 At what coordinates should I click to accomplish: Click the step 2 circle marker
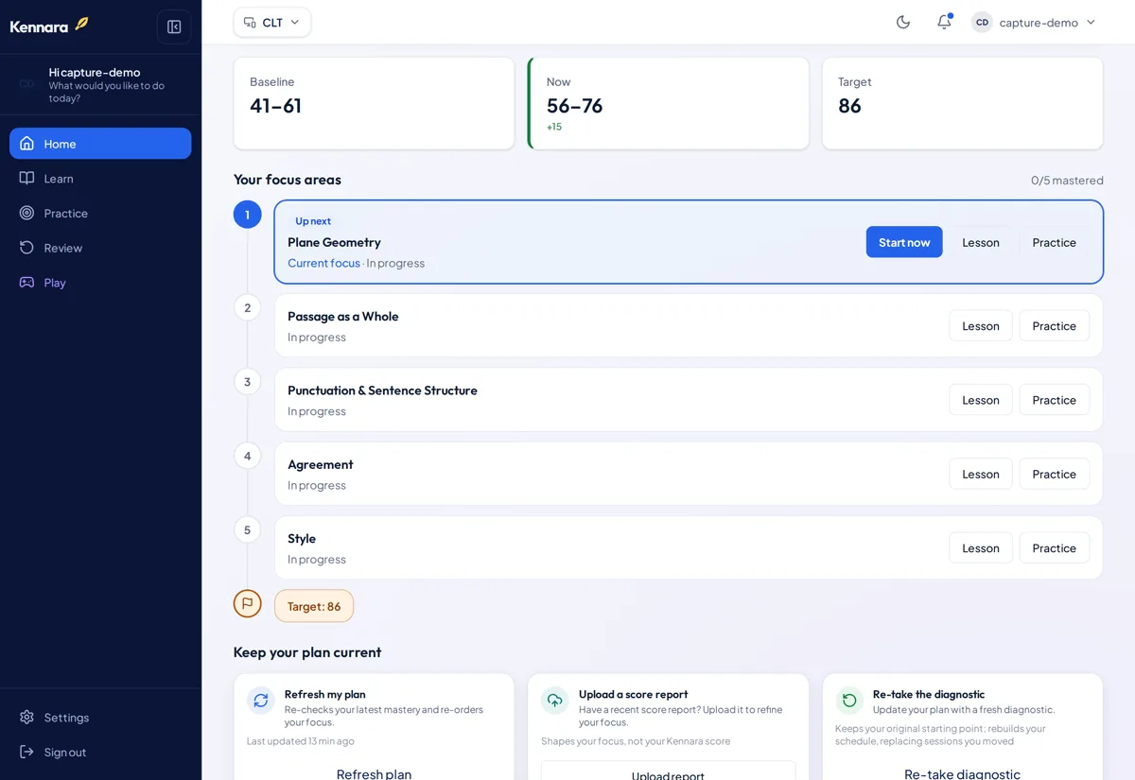tap(248, 307)
